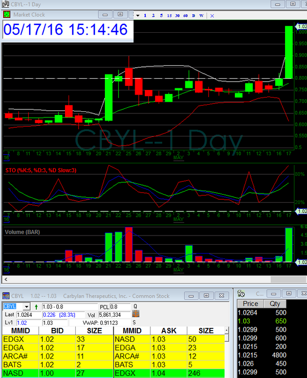The height and width of the screenshot is (378, 307).
Task: Click the Price column header in Time and Sales
Action: pos(251,304)
